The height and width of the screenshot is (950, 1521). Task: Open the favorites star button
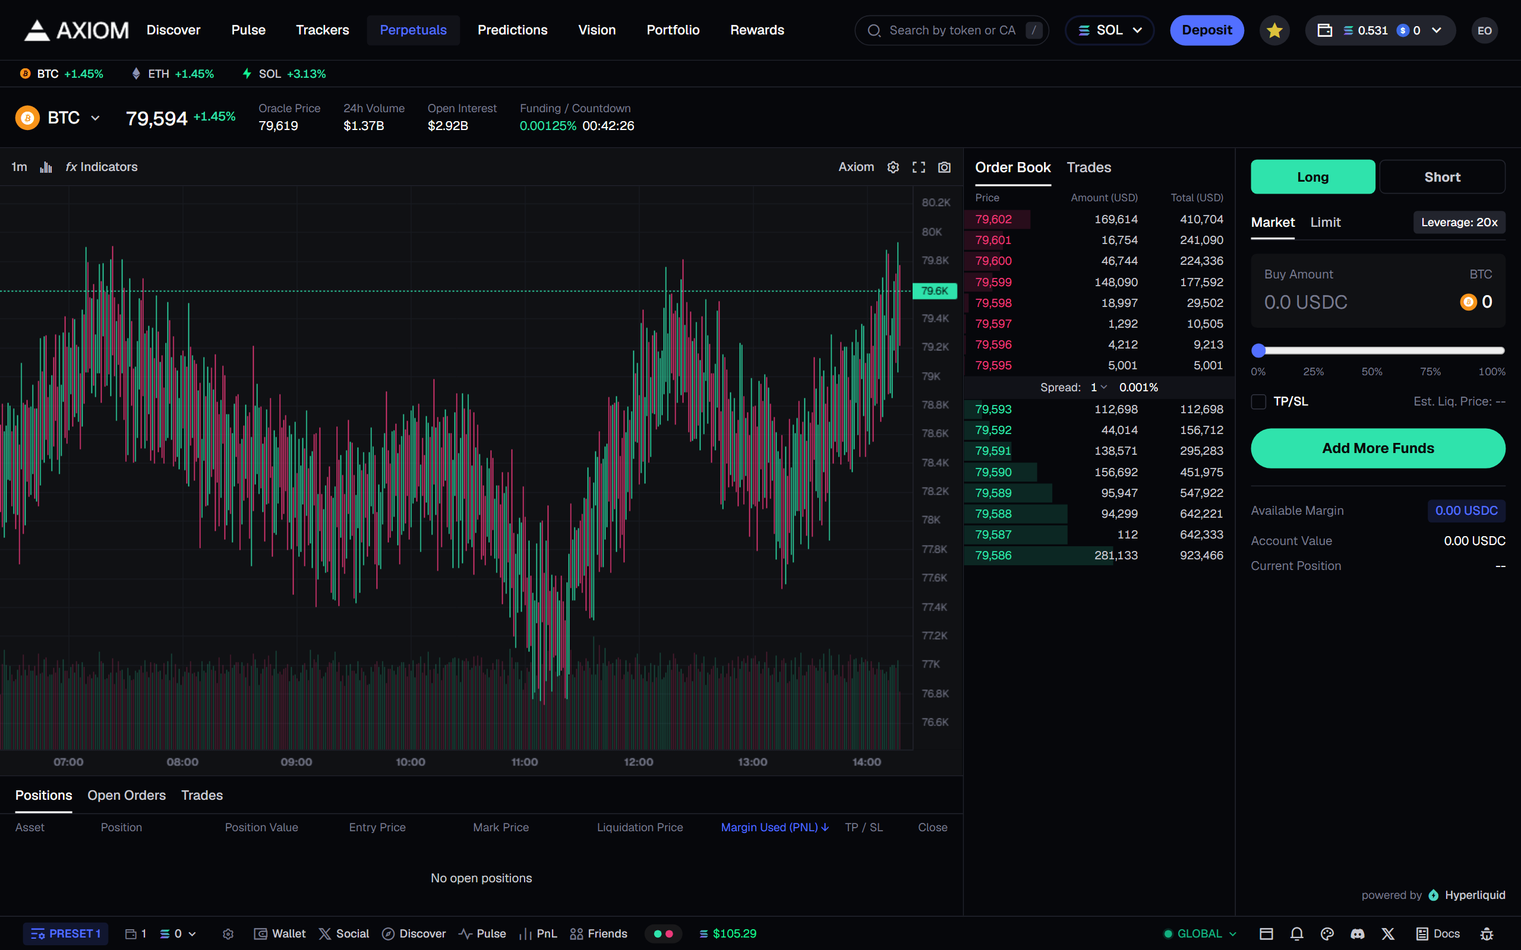pyautogui.click(x=1274, y=30)
